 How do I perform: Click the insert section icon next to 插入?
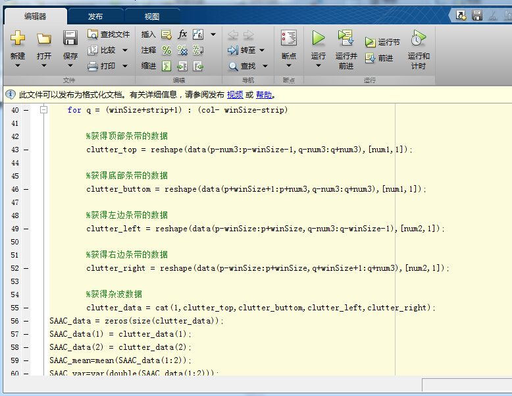pyautogui.click(x=166, y=34)
